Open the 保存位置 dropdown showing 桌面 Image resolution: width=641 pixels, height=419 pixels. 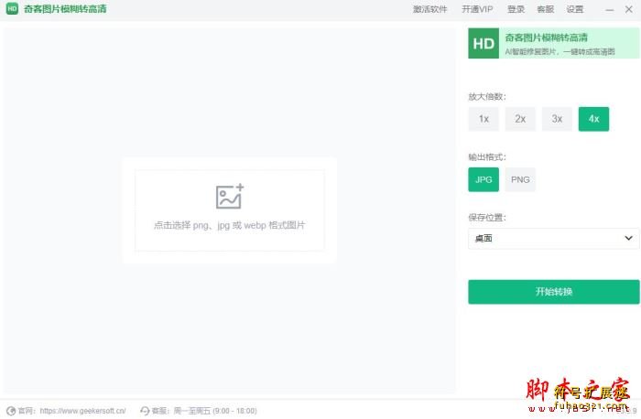(553, 238)
